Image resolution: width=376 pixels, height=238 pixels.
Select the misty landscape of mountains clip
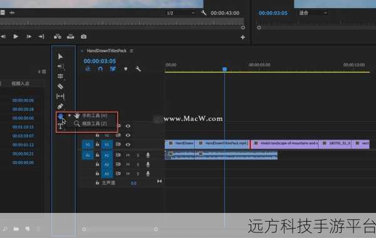[285, 145]
